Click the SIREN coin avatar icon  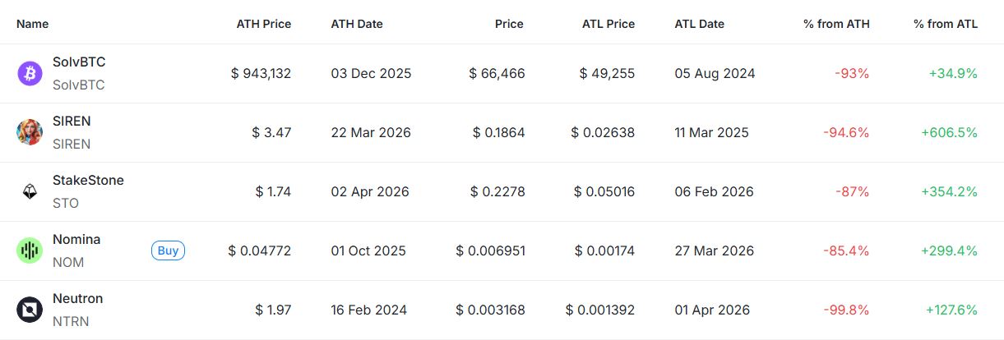30,132
